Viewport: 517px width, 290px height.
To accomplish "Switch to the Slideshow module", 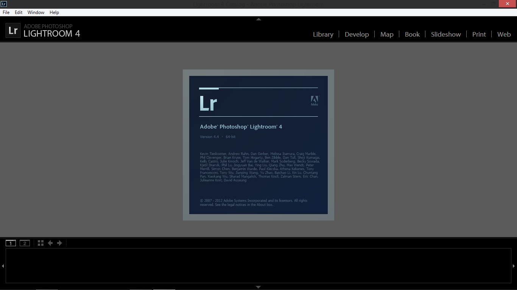I will tap(446, 34).
